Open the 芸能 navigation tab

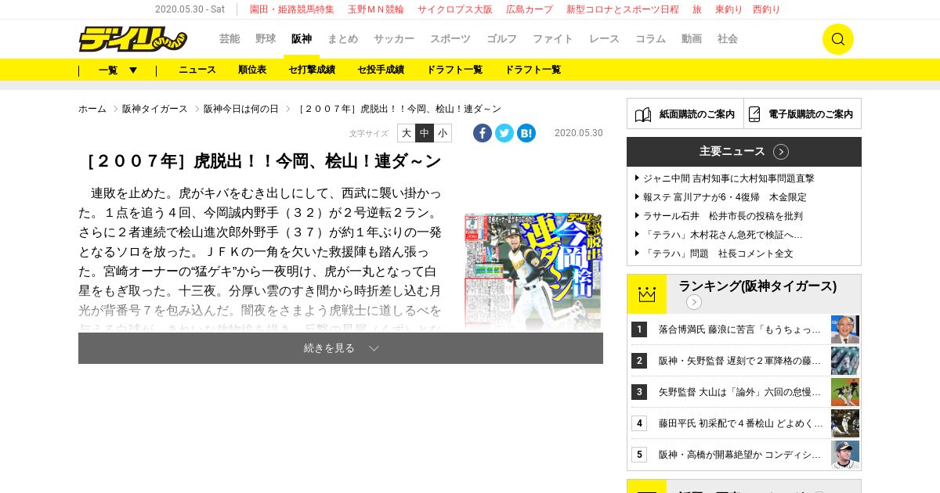coord(230,38)
